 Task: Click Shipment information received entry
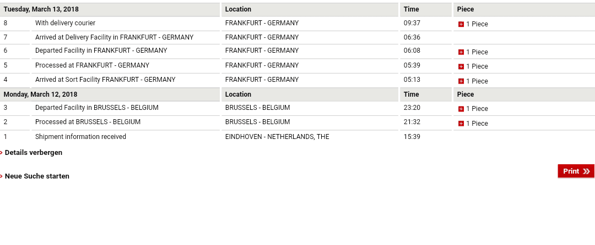[80, 137]
